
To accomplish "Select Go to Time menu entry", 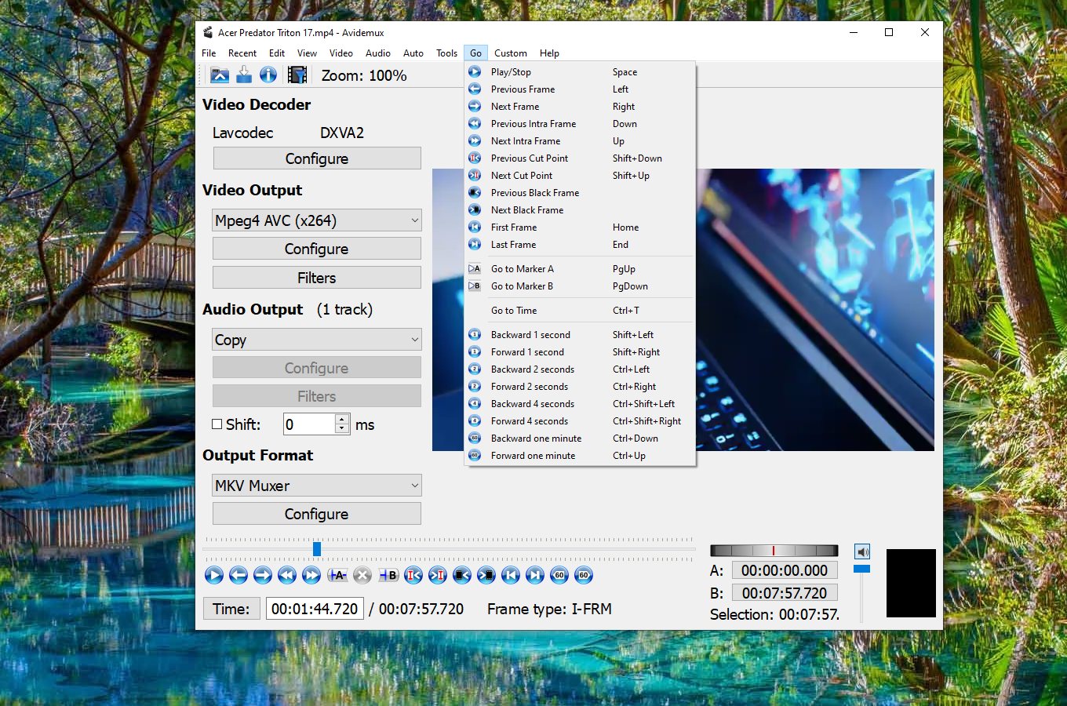I will point(580,311).
